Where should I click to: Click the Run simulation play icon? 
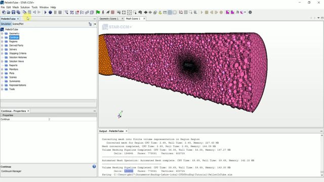[x=45, y=12]
